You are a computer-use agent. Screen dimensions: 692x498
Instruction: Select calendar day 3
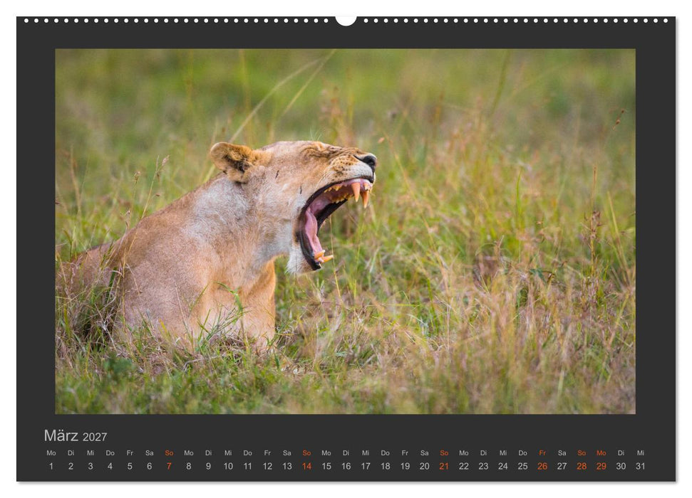coord(91,466)
